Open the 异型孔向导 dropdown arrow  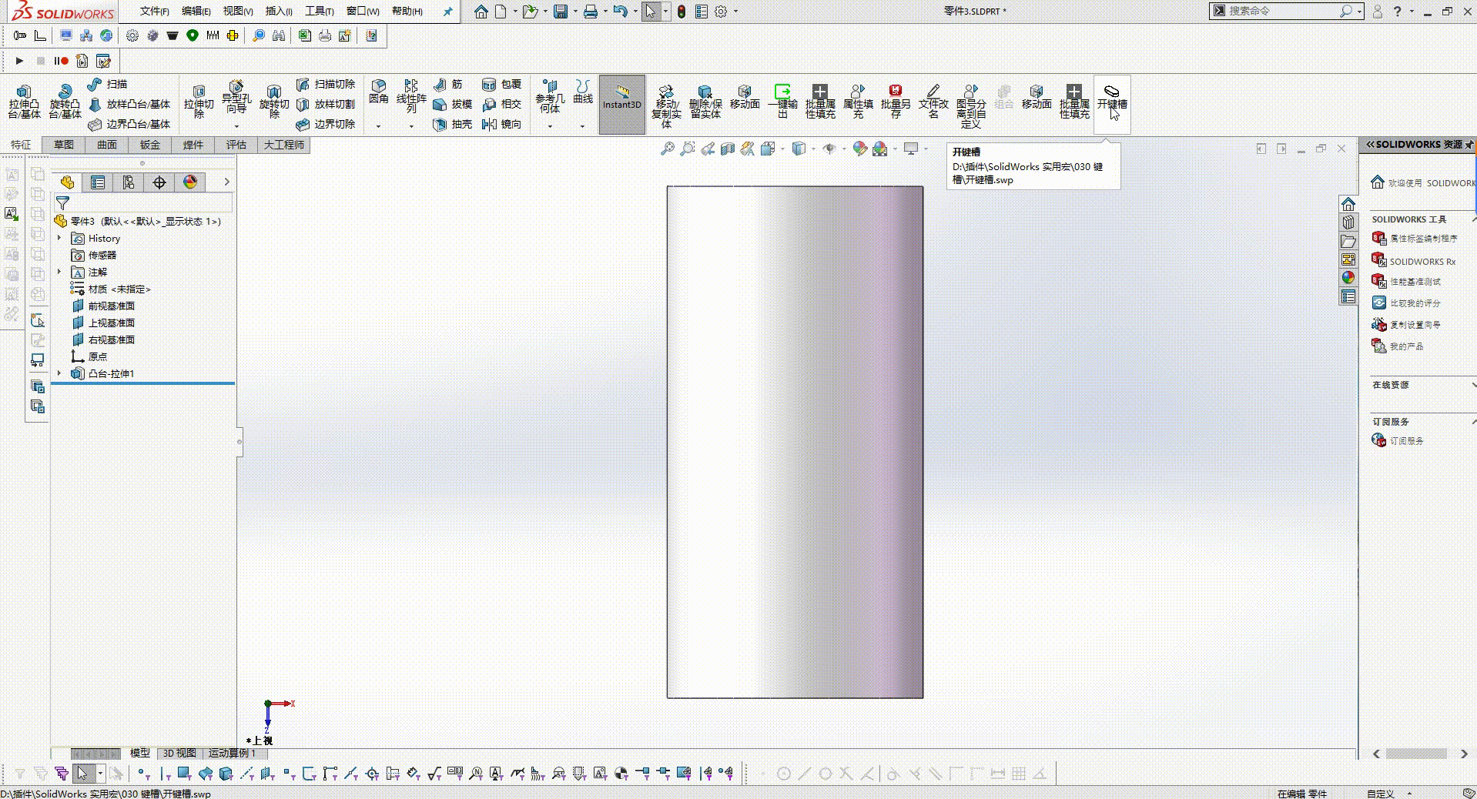coord(236,125)
